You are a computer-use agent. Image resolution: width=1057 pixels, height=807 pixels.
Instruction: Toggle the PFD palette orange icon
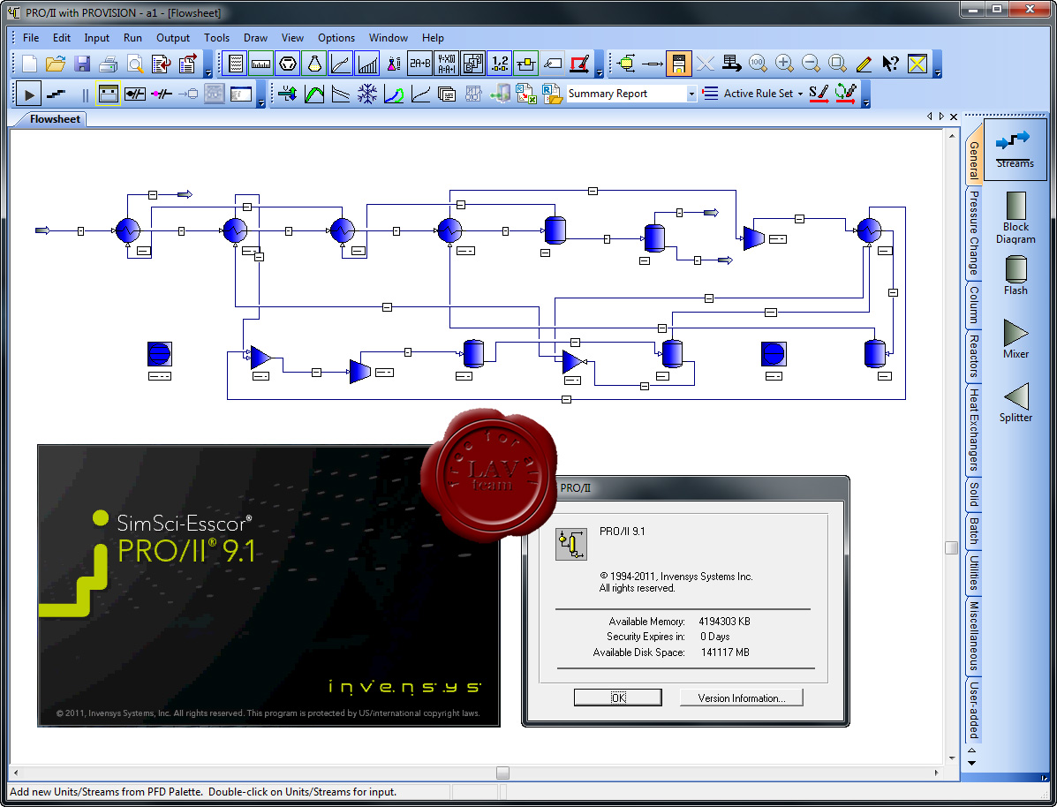click(679, 64)
